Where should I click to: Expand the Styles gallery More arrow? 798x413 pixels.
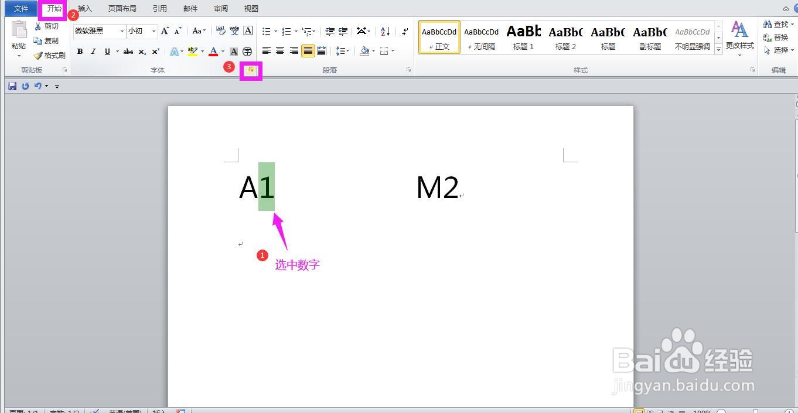click(x=718, y=50)
